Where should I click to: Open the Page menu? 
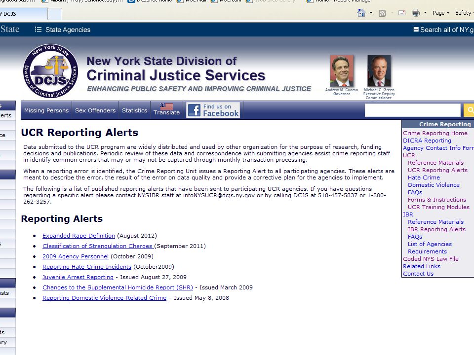(x=441, y=13)
